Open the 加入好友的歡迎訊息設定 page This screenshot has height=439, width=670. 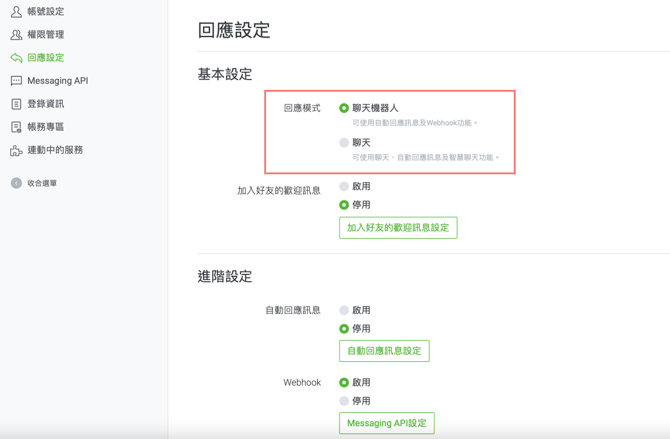click(398, 228)
